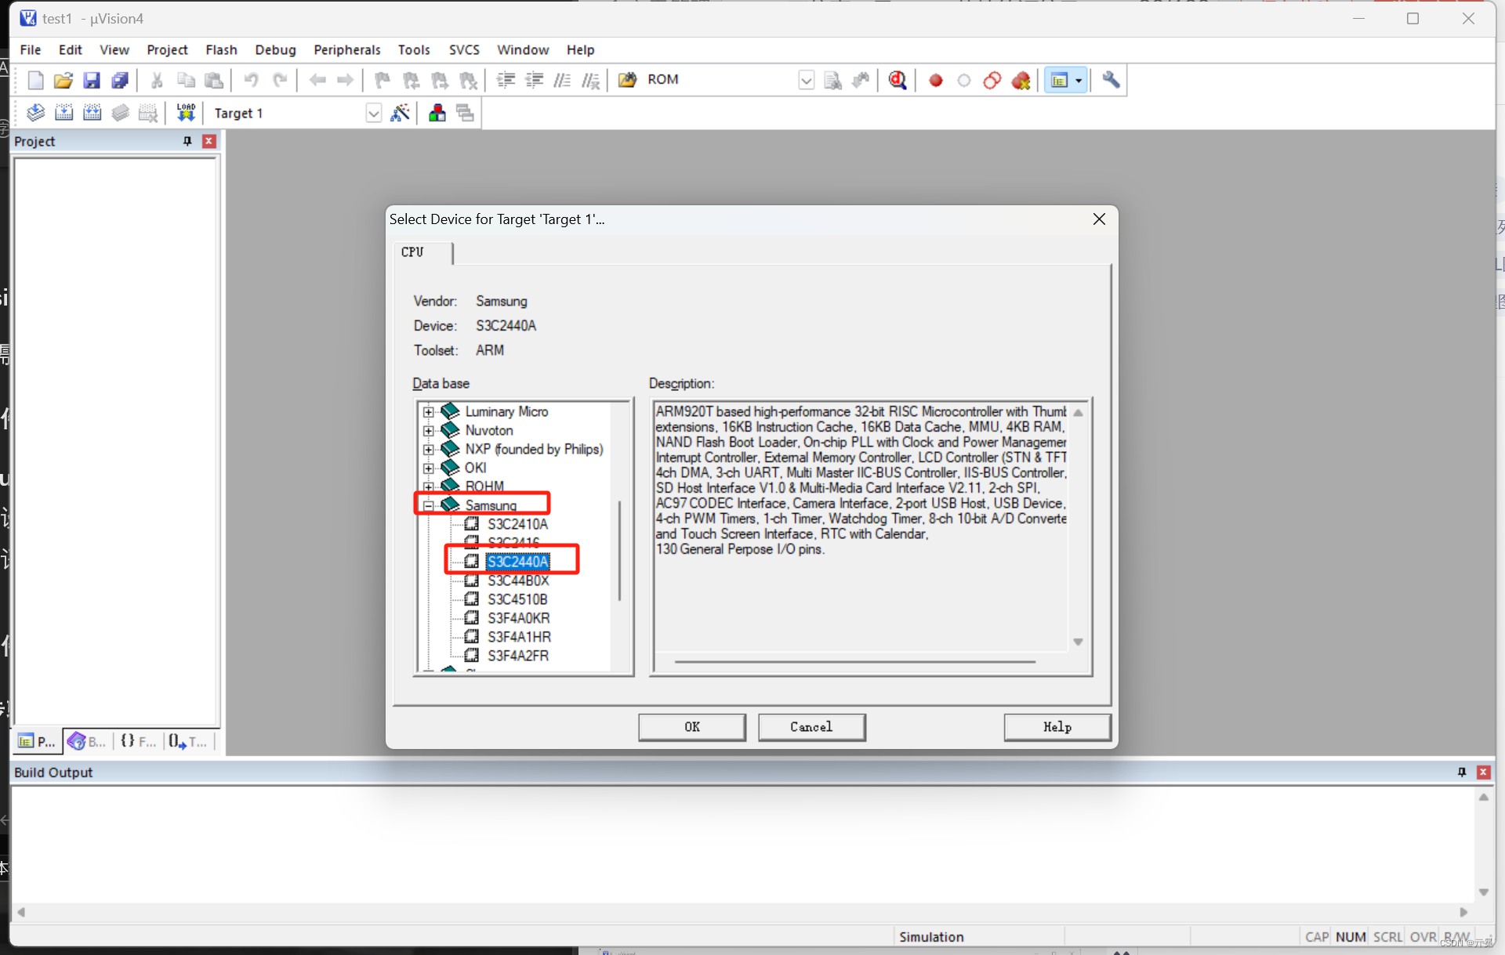The image size is (1505, 955).
Task: Open the Peripherals menu
Action: (x=346, y=49)
